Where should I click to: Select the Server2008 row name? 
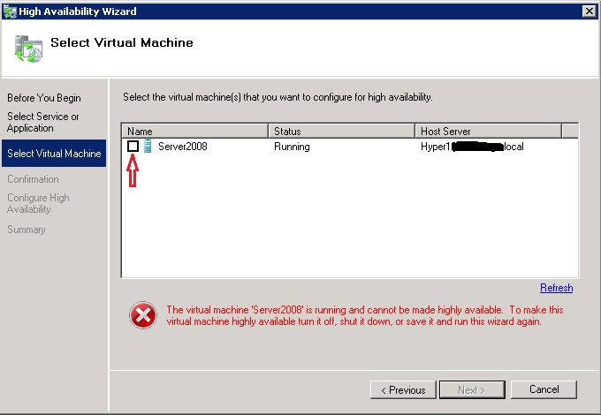[183, 147]
